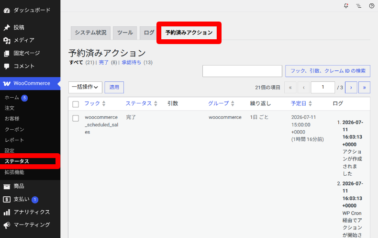Filter by 完了 status link
This screenshot has width=378, height=238.
(x=104, y=63)
